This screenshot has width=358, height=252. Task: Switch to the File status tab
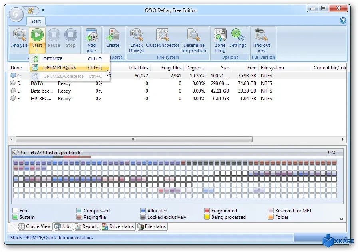(152, 226)
